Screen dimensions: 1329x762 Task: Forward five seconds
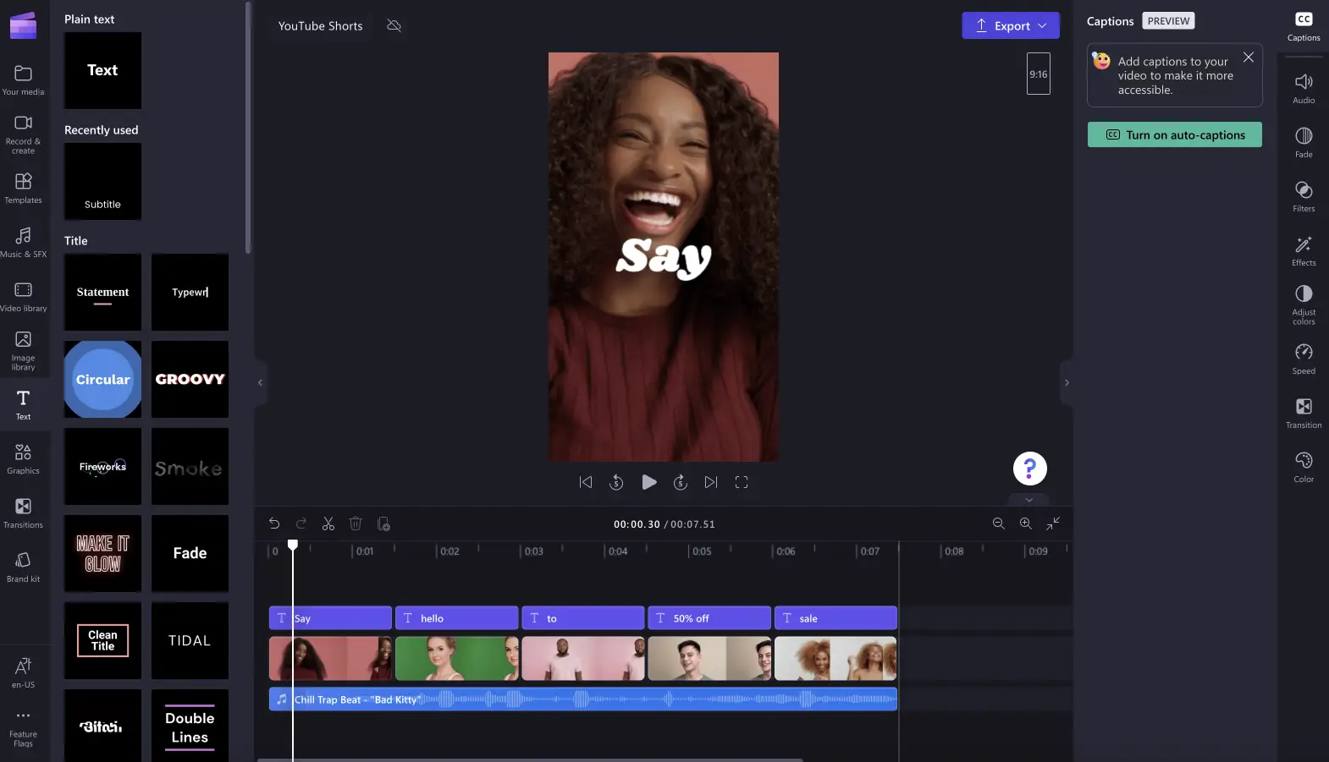[x=680, y=482]
